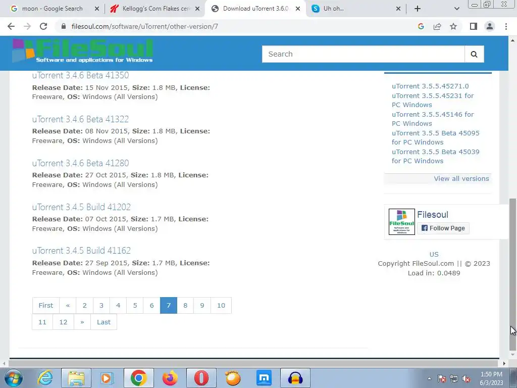Click the active page 7 button
The height and width of the screenshot is (388, 517).
[169, 306]
